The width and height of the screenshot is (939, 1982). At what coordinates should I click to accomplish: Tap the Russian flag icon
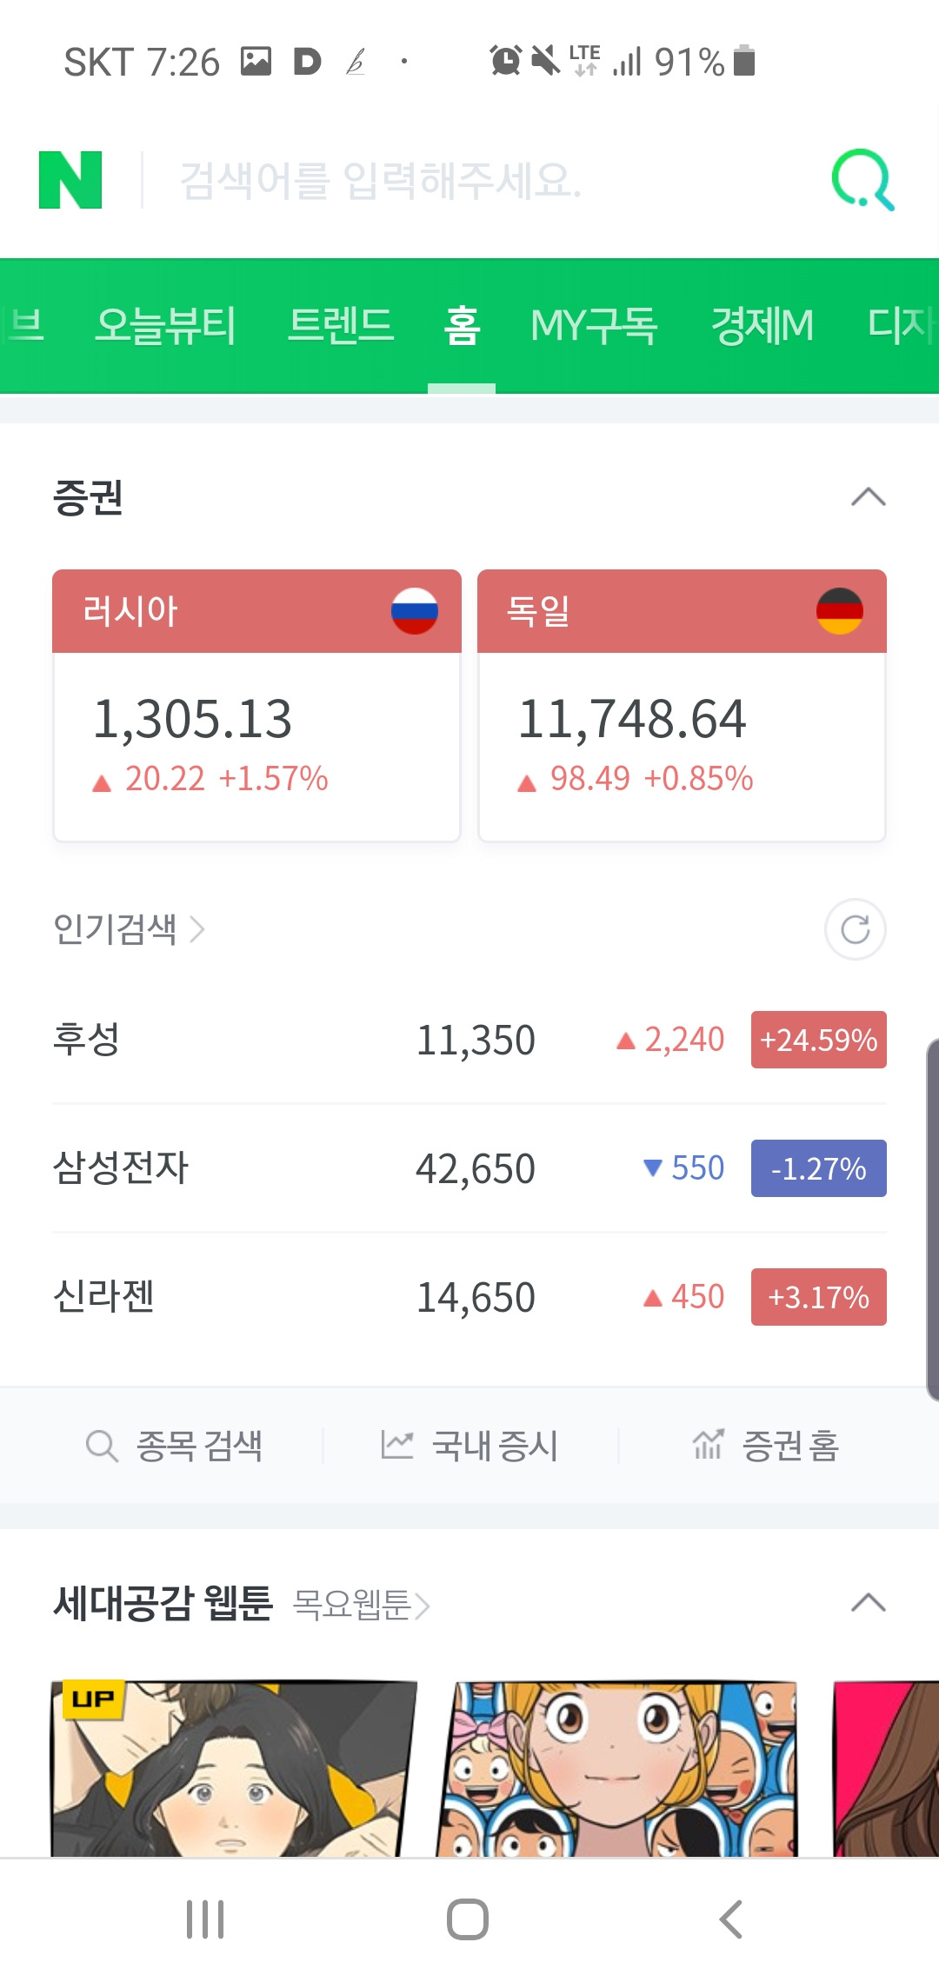(x=415, y=610)
